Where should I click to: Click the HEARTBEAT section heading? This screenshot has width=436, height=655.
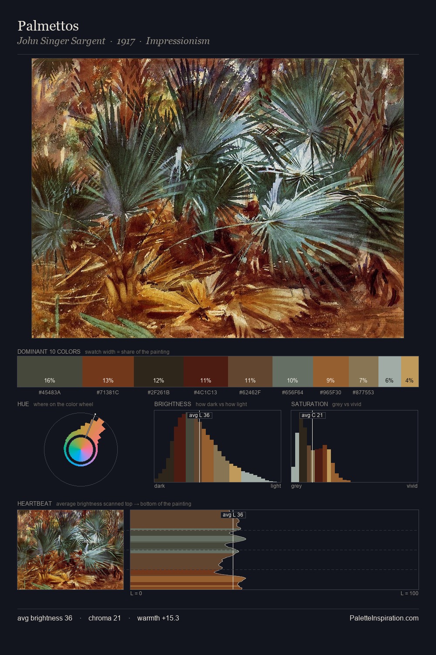34,503
